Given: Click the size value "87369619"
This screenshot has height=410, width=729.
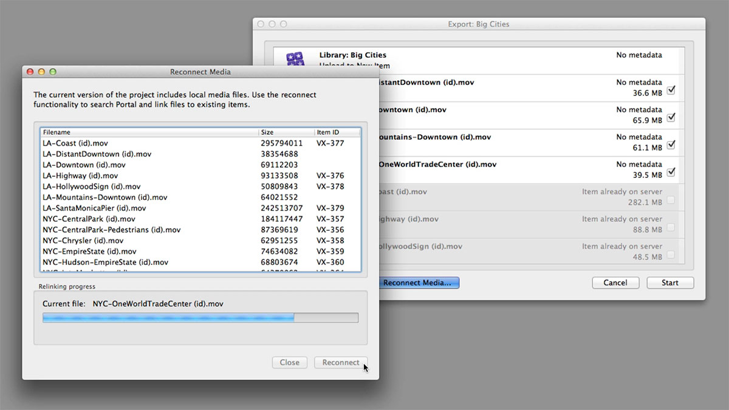Looking at the screenshot, I should (279, 230).
